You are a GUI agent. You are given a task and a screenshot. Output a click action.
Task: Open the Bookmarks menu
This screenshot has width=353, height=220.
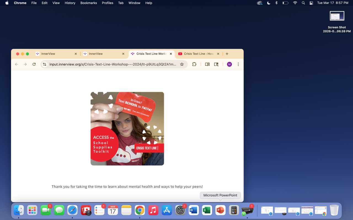(x=89, y=3)
